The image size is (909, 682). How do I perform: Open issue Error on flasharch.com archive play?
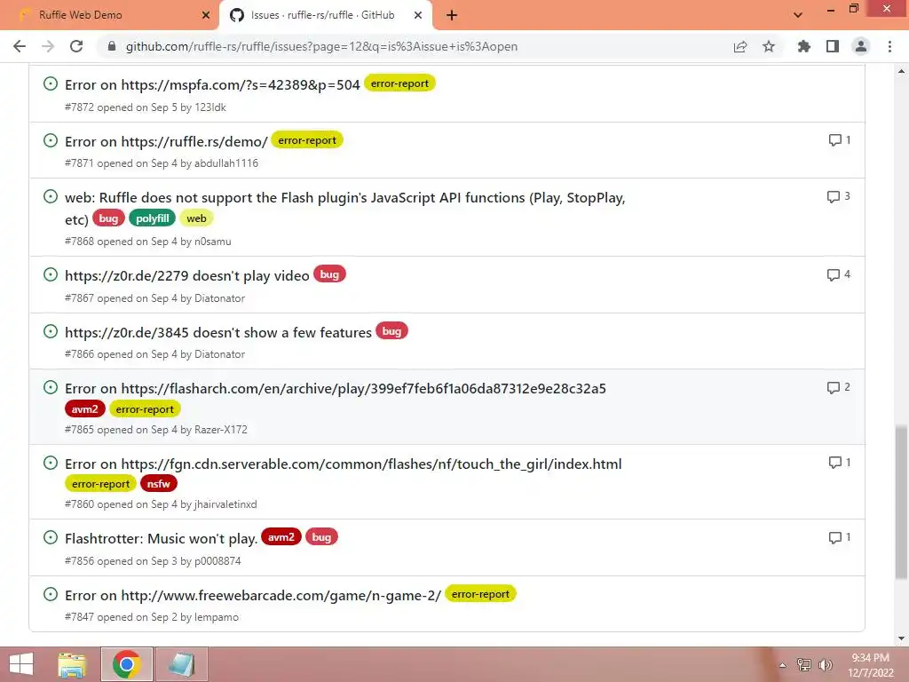tap(335, 389)
